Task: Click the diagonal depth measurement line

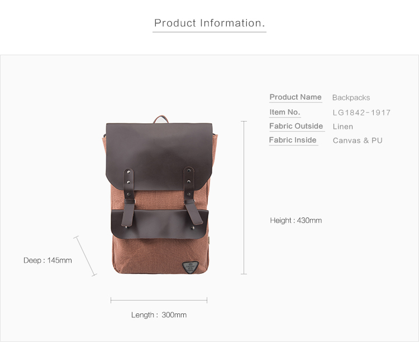Action: coord(85,256)
